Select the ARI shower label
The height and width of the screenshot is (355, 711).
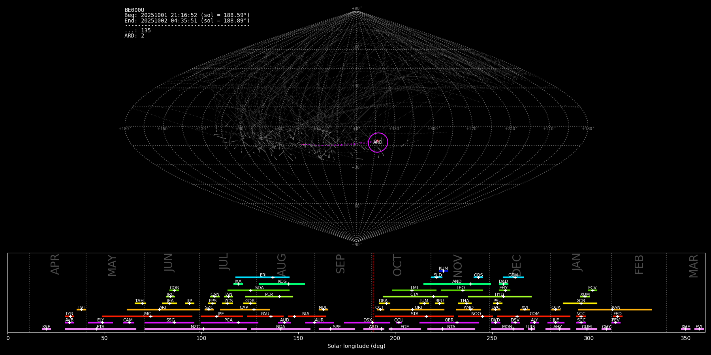click(x=162, y=308)
